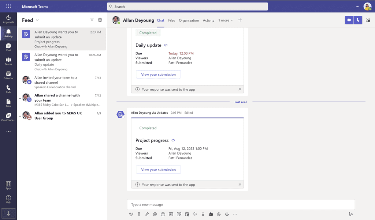Open the sticker picker
The image size is (375, 220).
(179, 214)
